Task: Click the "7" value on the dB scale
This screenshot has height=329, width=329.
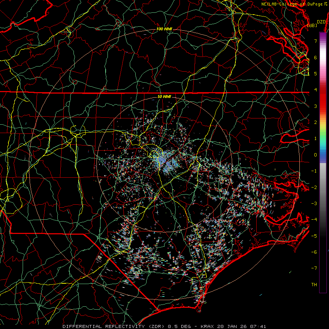Action: tap(315, 41)
